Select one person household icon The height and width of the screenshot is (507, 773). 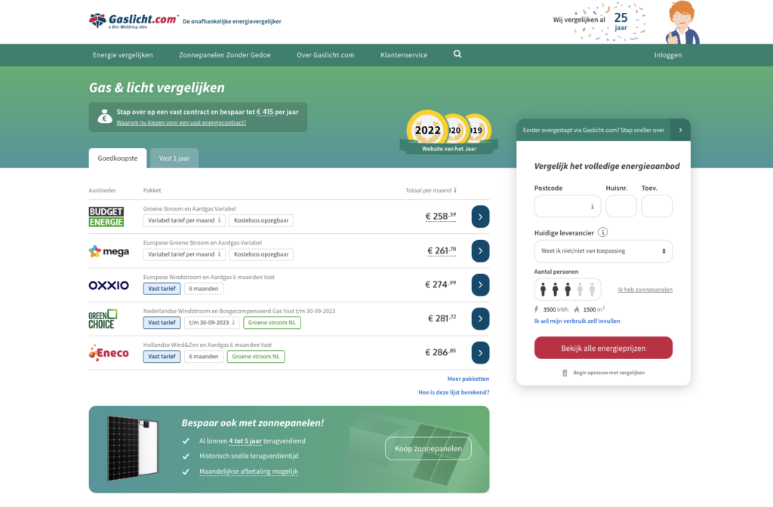(x=543, y=290)
